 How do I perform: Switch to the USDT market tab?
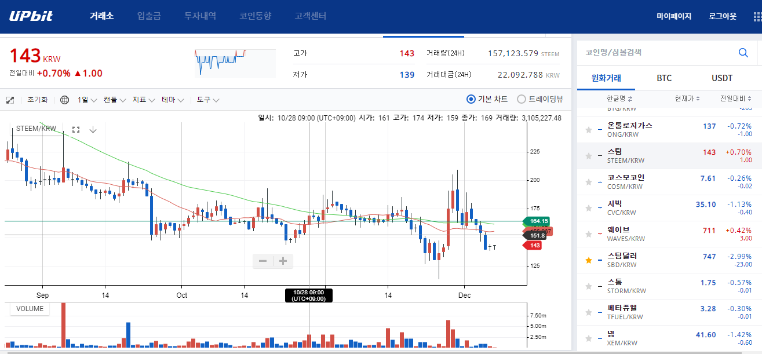(x=722, y=78)
